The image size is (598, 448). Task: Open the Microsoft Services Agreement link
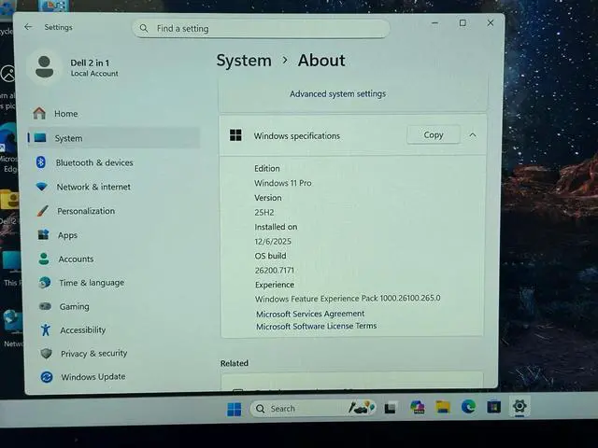310,314
